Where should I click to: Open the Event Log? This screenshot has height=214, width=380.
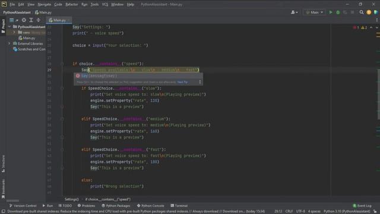362,206
